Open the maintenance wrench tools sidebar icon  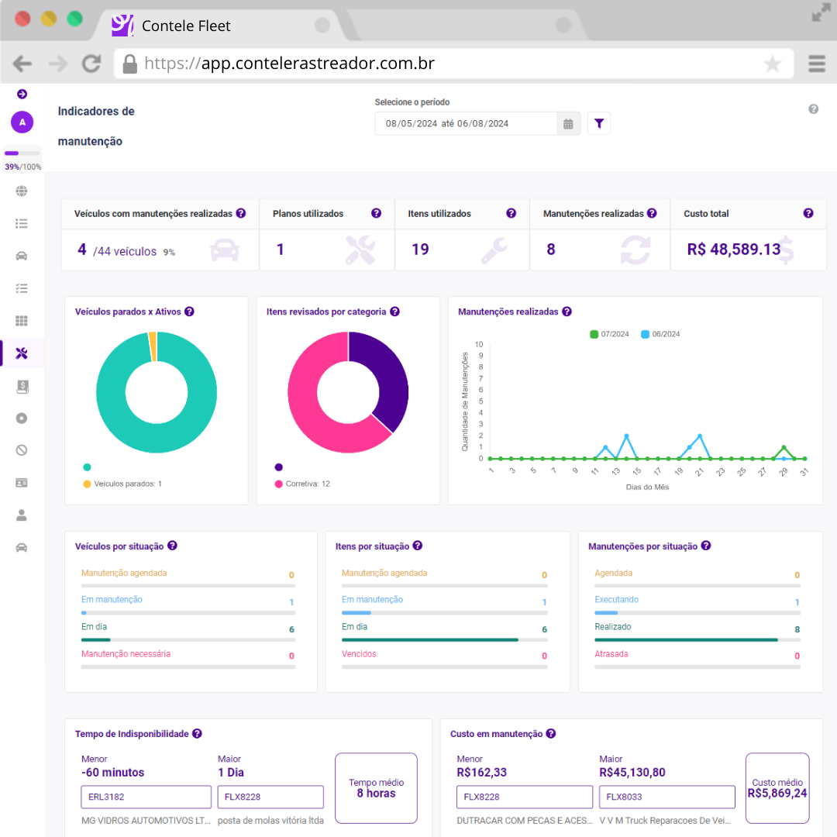pyautogui.click(x=22, y=353)
